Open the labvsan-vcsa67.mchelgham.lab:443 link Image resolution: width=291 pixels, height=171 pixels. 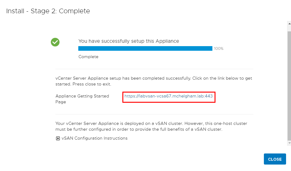point(169,96)
